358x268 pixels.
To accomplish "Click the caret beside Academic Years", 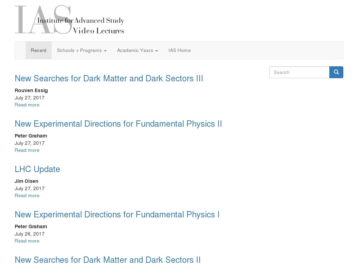I will click(x=156, y=51).
